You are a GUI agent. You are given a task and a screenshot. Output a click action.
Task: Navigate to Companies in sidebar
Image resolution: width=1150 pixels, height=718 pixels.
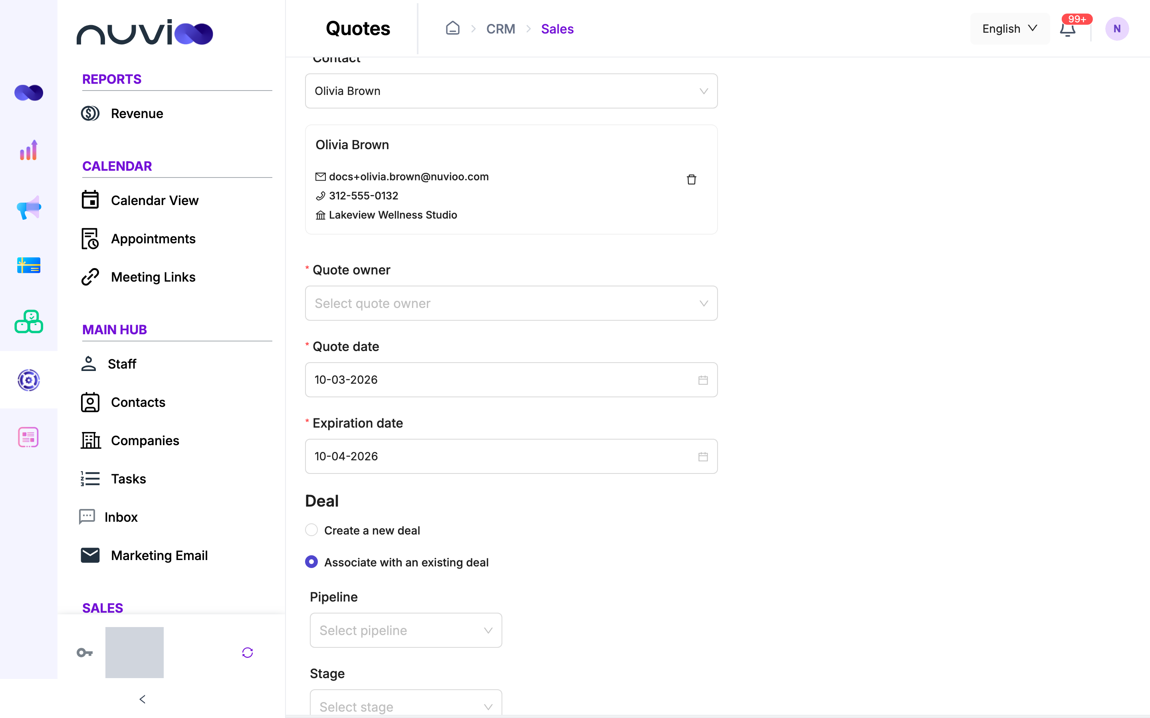pos(130,440)
